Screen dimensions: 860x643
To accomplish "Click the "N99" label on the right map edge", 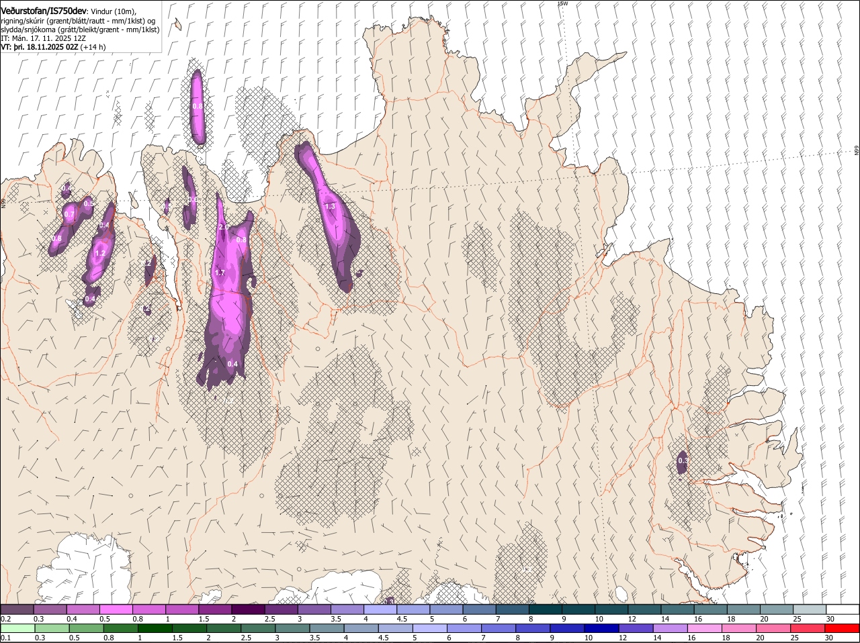I will click(x=857, y=152).
